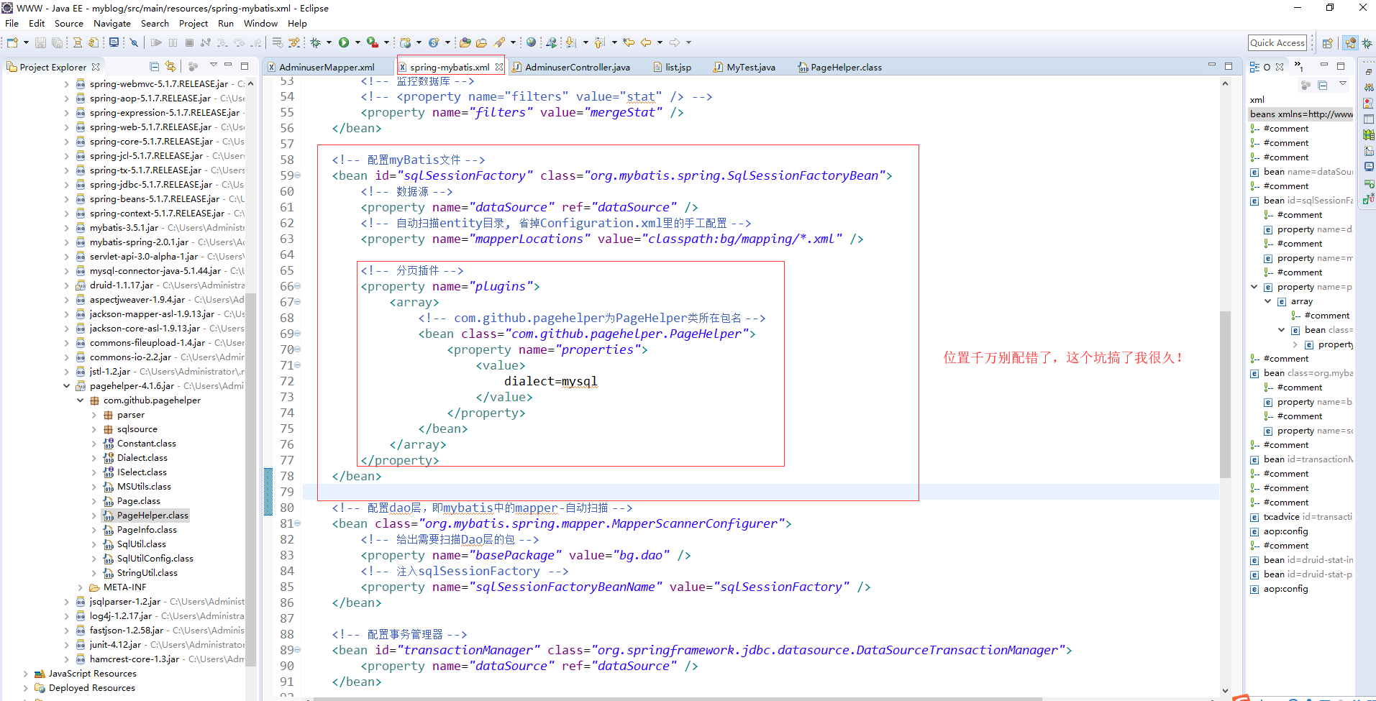Collapse the pagehelper-4.1.6.jar tree node
Screen dimensions: 1376x701
(66, 385)
